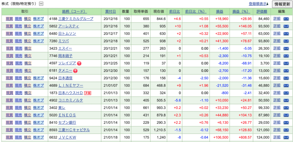Open the アーレスティ stock link

(69, 26)
